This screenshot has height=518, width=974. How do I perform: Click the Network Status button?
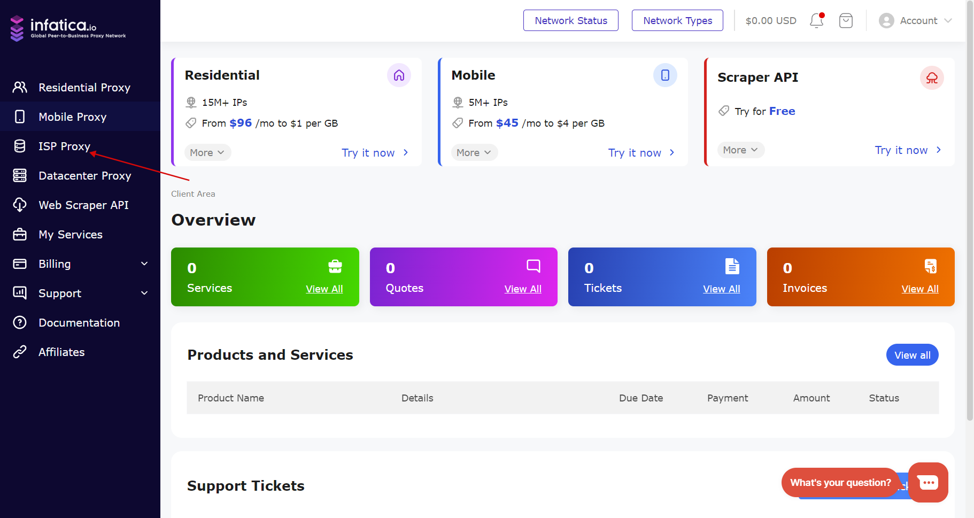point(571,20)
